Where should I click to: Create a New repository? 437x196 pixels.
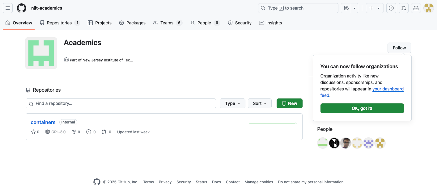pos(290,103)
